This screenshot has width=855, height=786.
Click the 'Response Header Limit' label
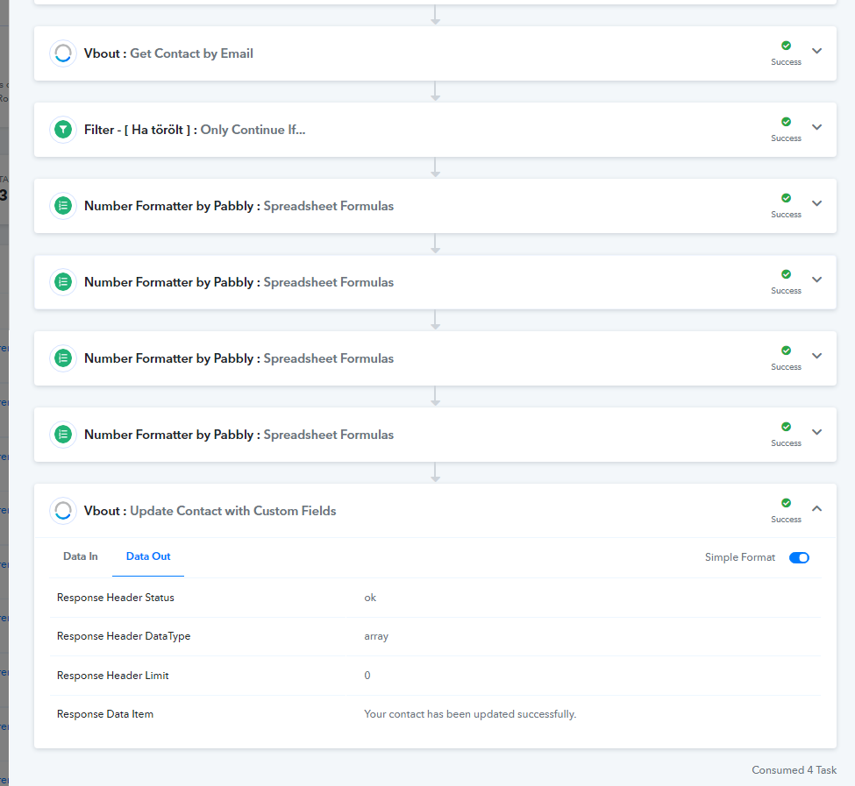coord(113,676)
